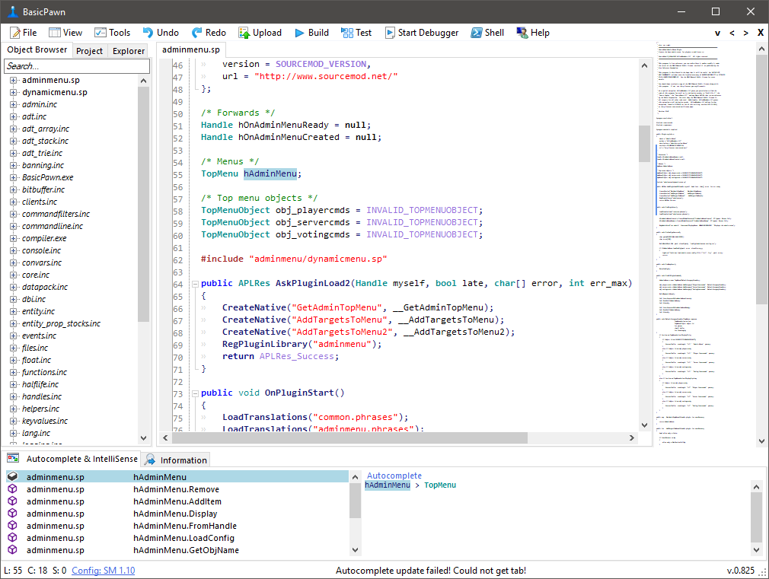The image size is (769, 579).
Task: Select hAdminMenu.Display autocomplete entry
Action: [175, 514]
